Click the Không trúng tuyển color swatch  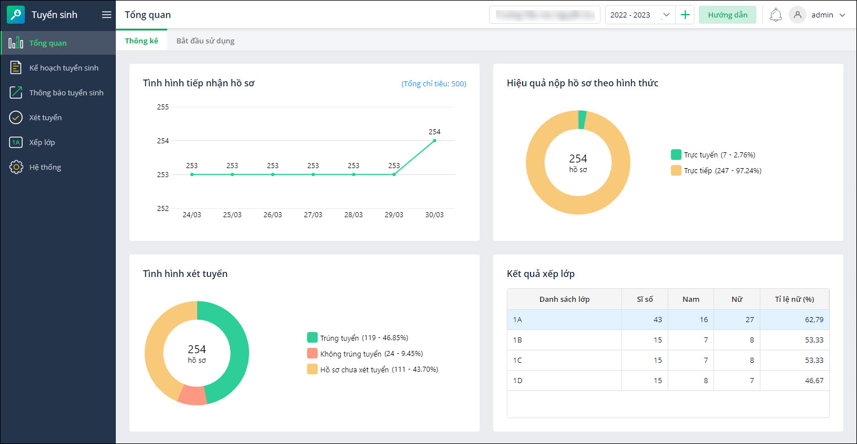click(312, 354)
